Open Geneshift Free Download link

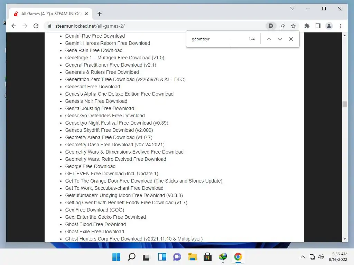click(x=93, y=87)
